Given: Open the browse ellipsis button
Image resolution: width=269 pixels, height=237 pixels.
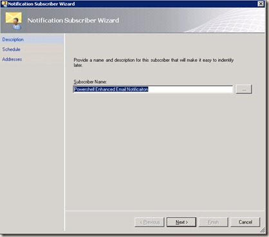Looking at the screenshot, I should (244, 90).
